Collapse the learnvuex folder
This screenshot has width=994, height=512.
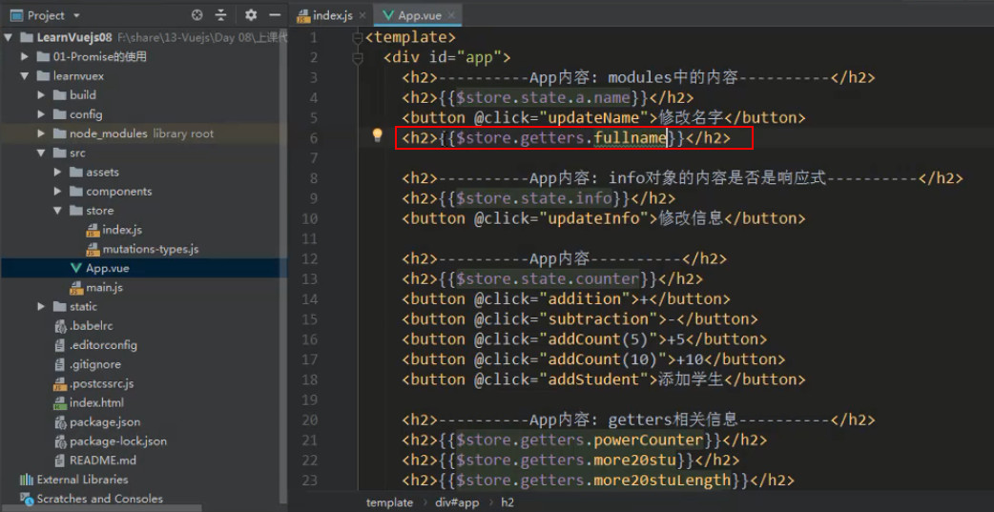click(25, 76)
